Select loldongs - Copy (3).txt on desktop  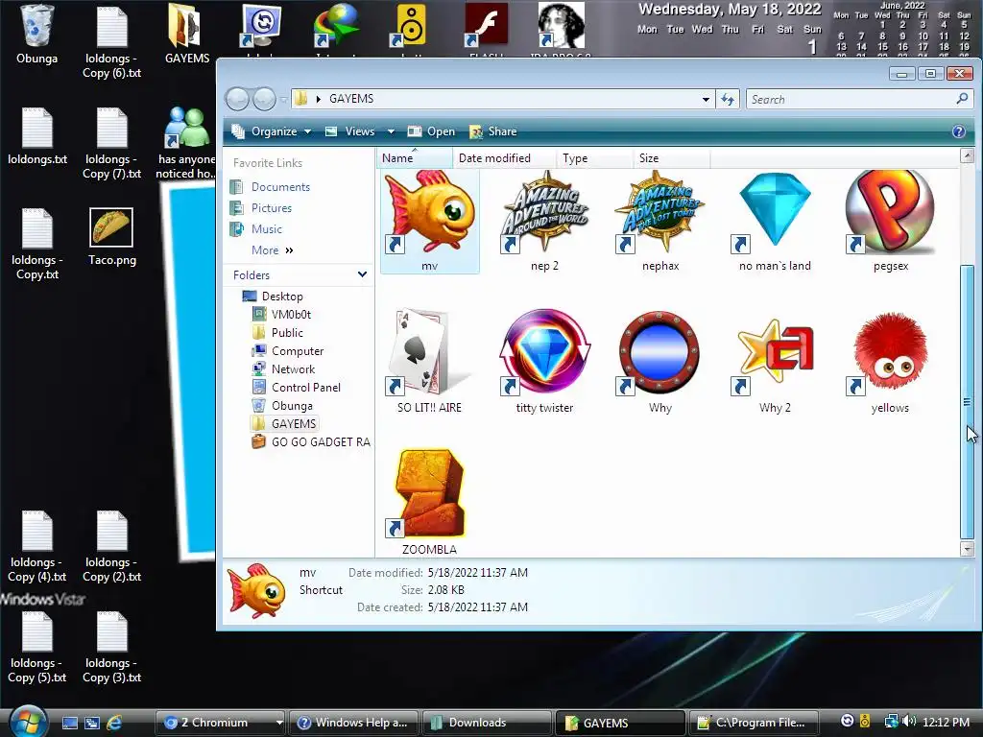pos(111,647)
